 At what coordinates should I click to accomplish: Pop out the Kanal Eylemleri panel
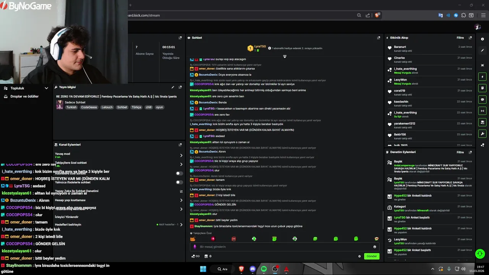(180, 145)
